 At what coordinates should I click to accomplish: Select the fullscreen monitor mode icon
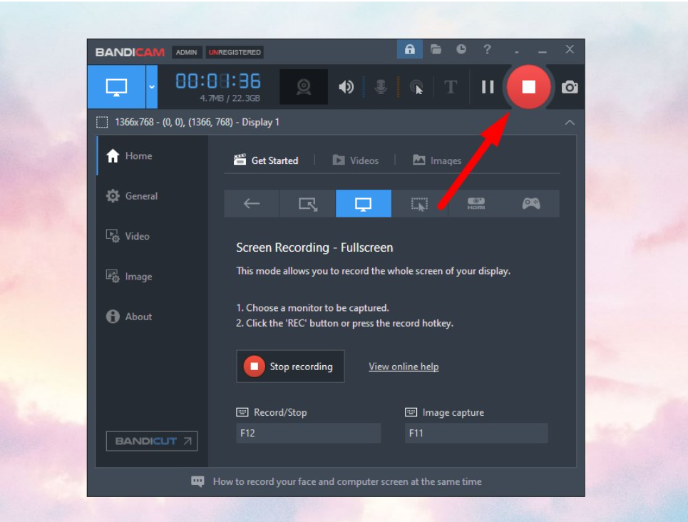point(364,203)
